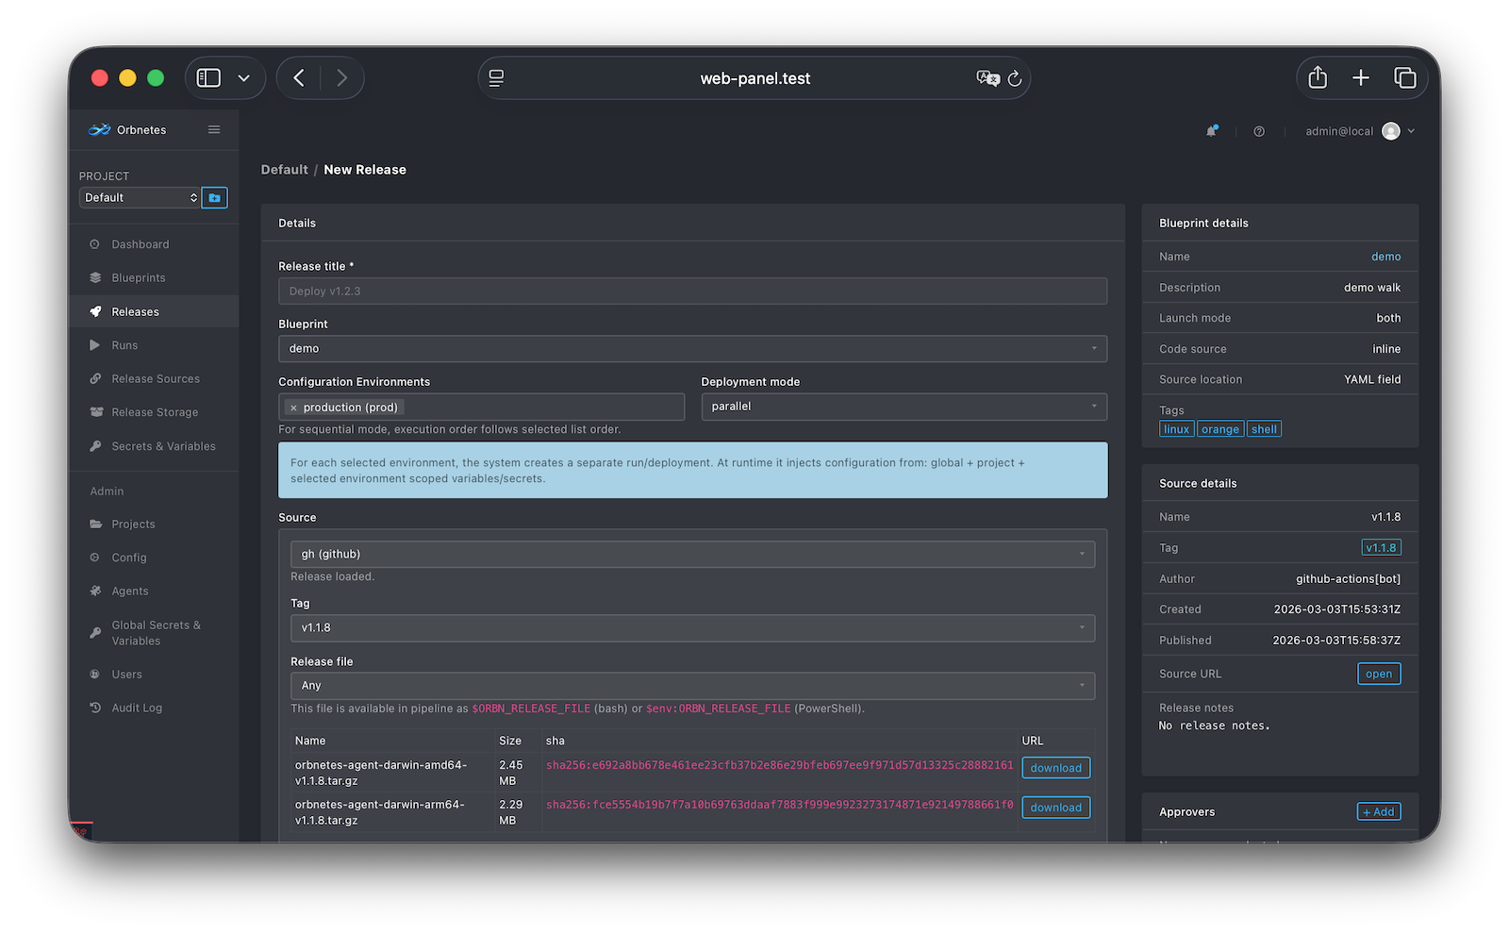This screenshot has height=933, width=1509.
Task: Open Release Sources from the sidebar
Action: point(155,378)
